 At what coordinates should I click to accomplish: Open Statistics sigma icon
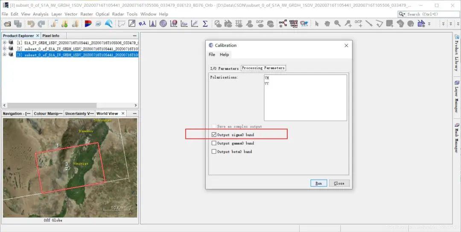pos(205,24)
